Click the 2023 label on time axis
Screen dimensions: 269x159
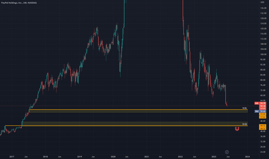tap(214, 157)
